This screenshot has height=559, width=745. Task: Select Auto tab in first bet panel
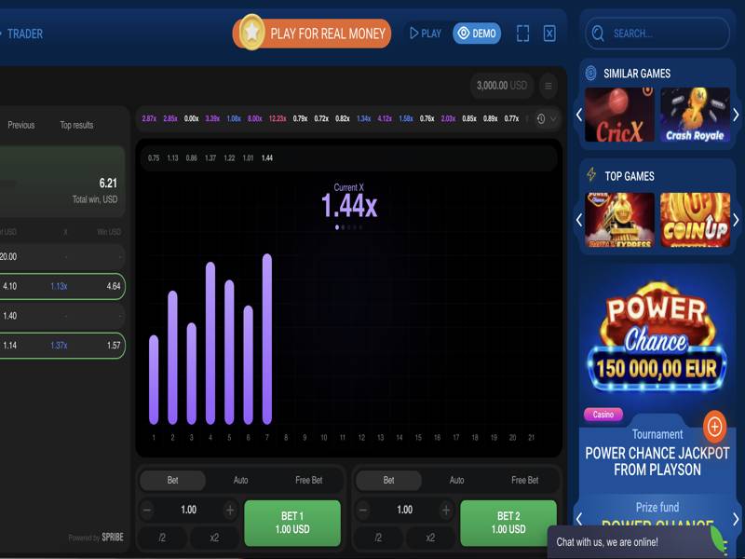pos(240,480)
